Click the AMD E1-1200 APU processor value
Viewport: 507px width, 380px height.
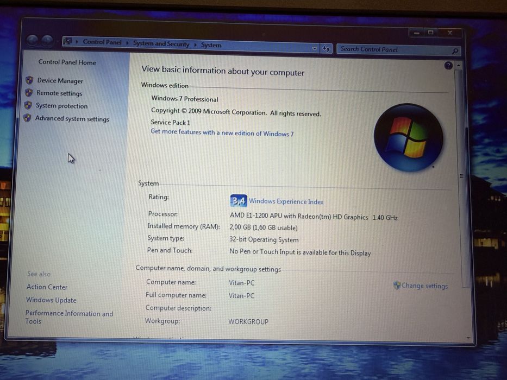314,216
